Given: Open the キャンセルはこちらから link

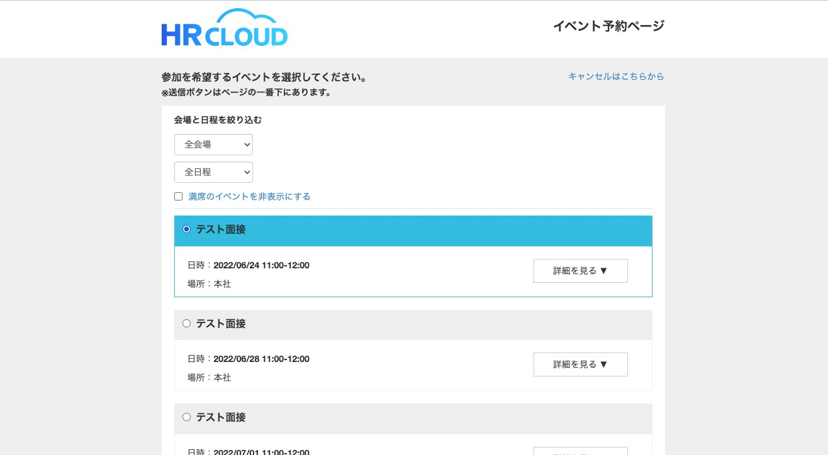Looking at the screenshot, I should pos(615,77).
